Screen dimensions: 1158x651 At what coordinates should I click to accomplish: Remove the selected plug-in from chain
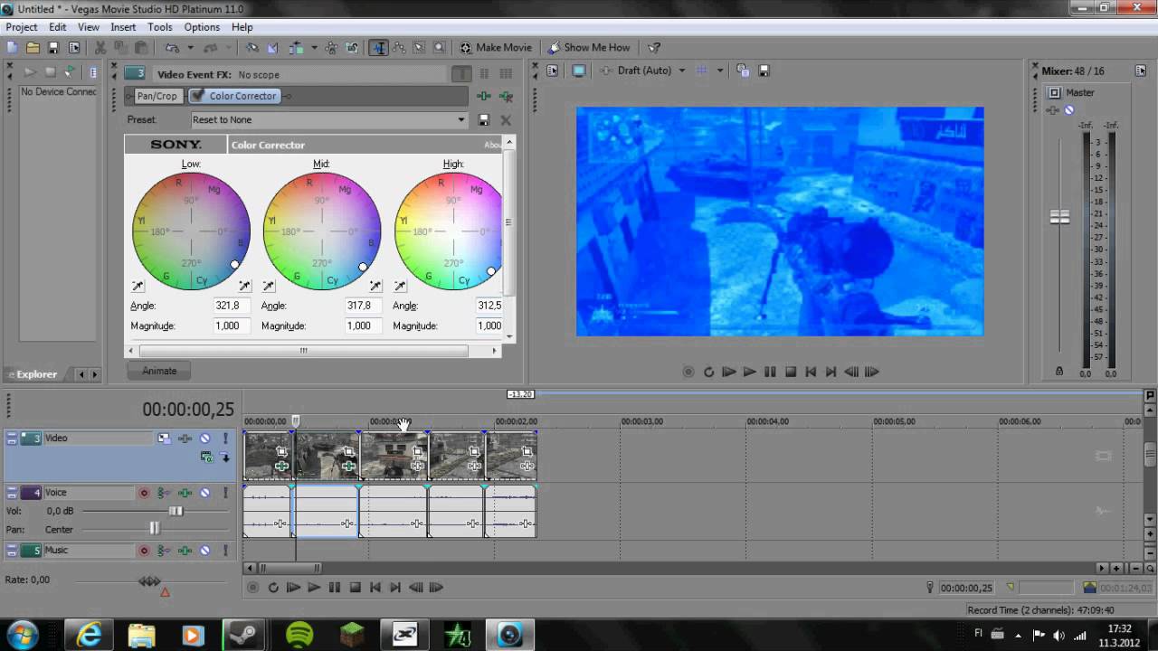[x=506, y=96]
